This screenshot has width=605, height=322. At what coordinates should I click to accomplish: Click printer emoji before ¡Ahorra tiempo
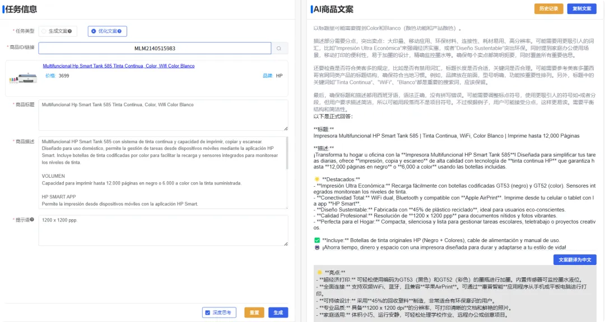coord(317,248)
